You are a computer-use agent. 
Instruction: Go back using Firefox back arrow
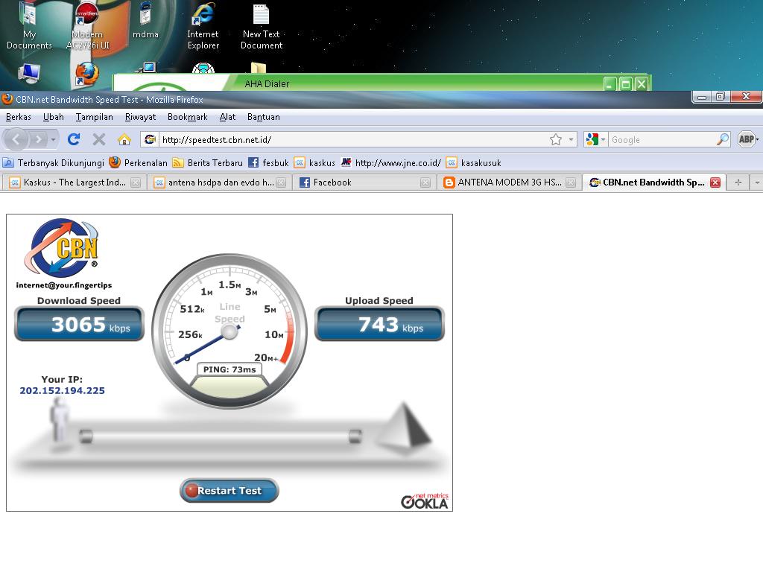click(x=16, y=139)
